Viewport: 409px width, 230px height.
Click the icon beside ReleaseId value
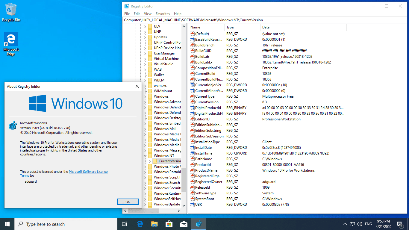[192, 187]
